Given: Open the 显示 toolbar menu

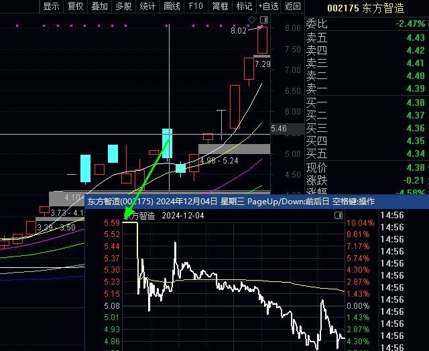Looking at the screenshot, I should (x=52, y=6).
